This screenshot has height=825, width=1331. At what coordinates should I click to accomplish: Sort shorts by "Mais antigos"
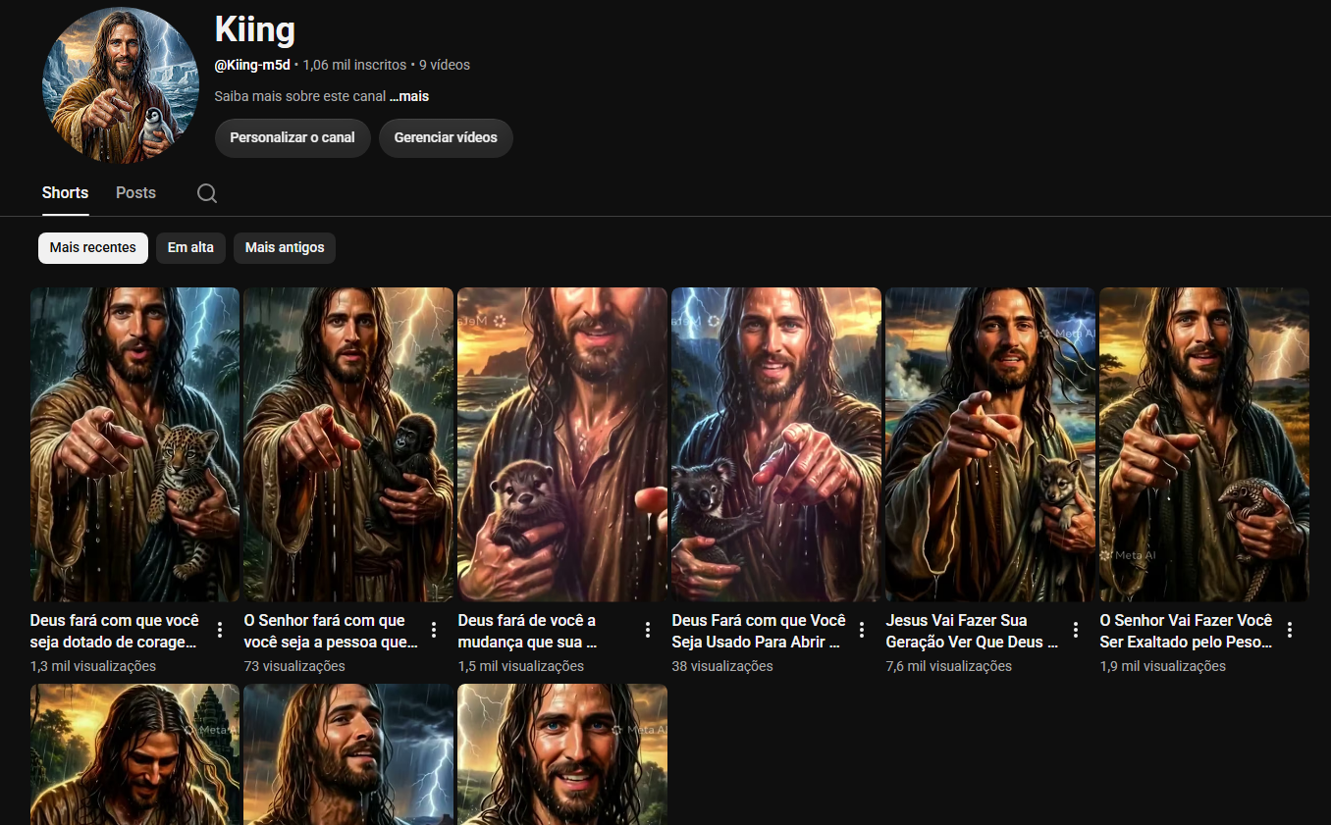coord(285,248)
